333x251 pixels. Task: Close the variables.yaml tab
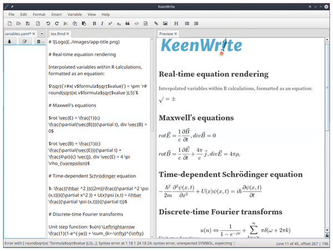point(34,33)
